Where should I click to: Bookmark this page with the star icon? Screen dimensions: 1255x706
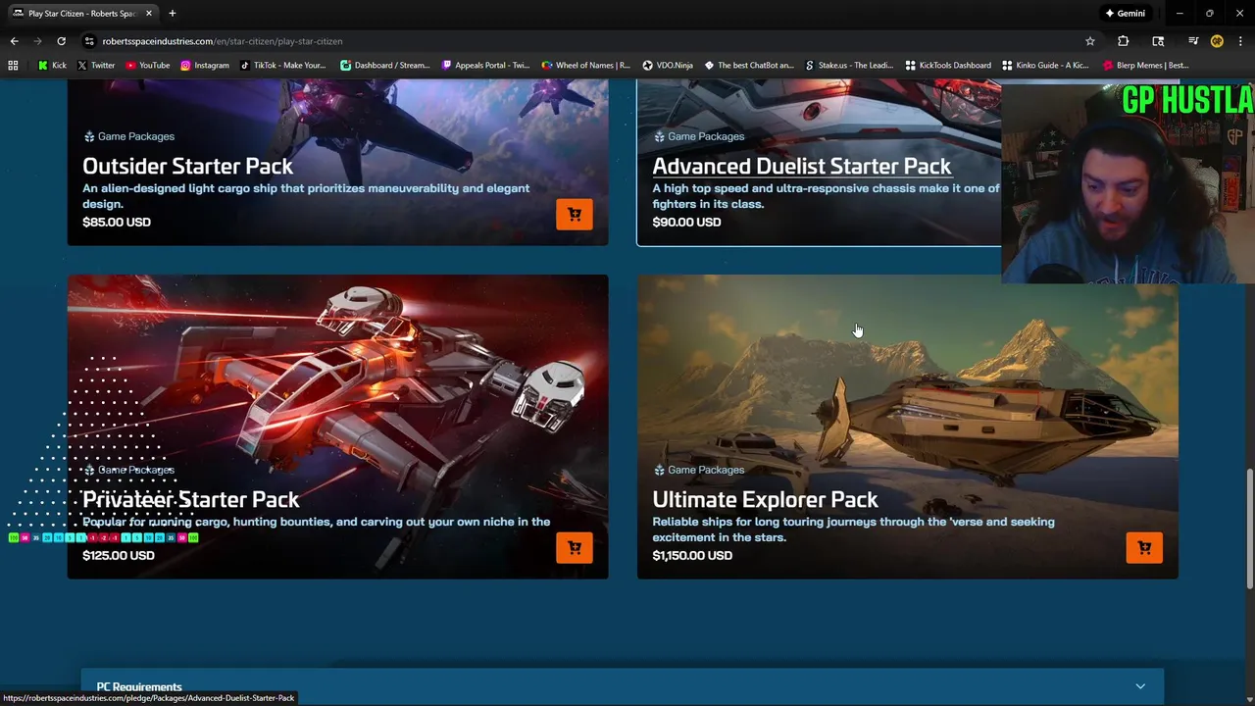tap(1089, 41)
